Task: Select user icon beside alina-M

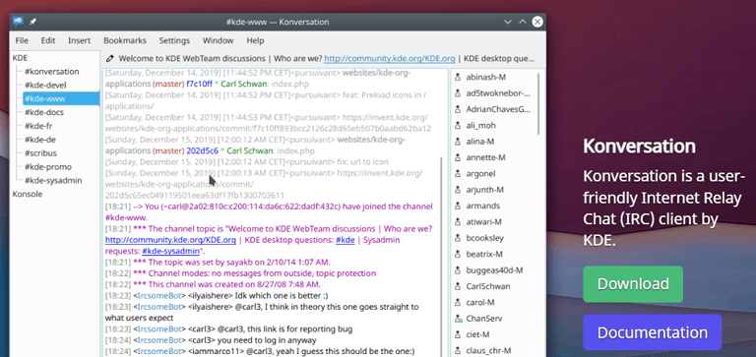Action: point(458,142)
